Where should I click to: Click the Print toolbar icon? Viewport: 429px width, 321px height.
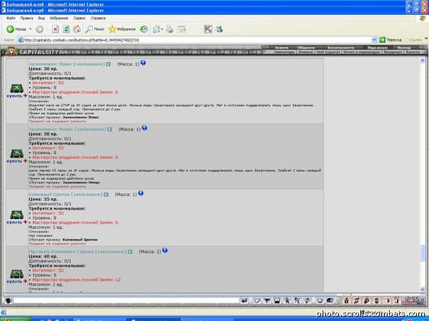click(x=169, y=29)
